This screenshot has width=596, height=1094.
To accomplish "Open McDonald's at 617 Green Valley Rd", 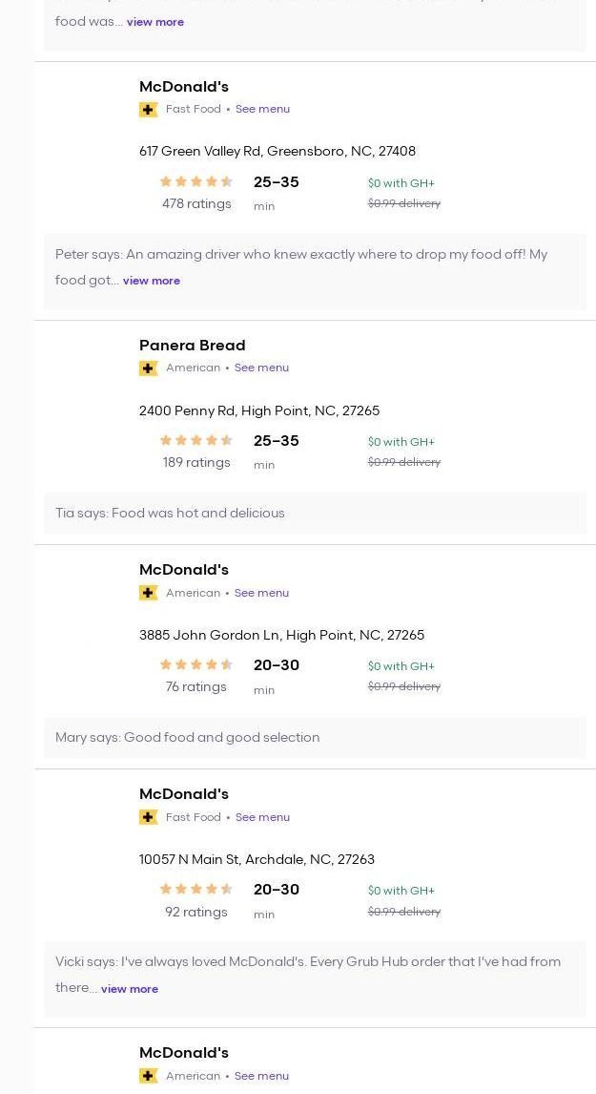I will (183, 87).
